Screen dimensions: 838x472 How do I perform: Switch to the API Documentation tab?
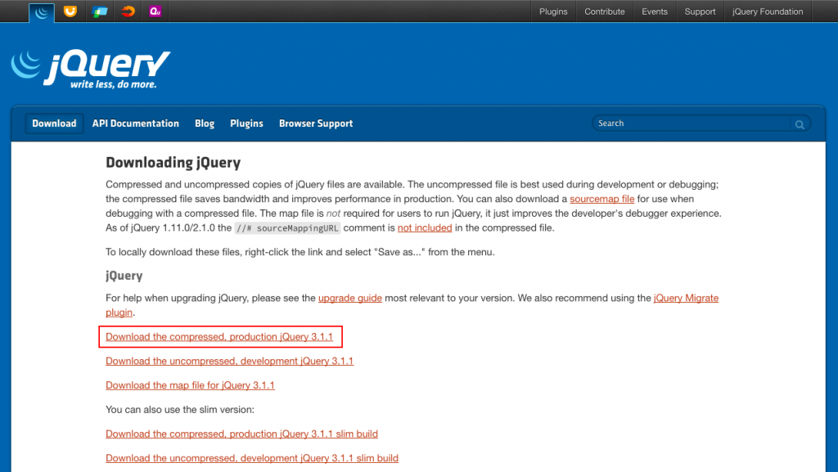135,124
